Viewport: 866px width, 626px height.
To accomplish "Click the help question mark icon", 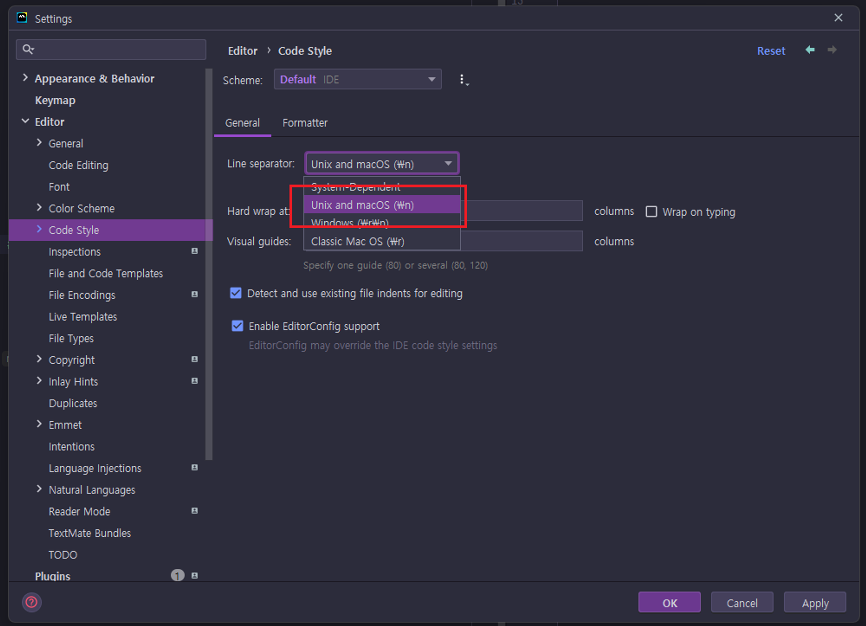I will 32,602.
